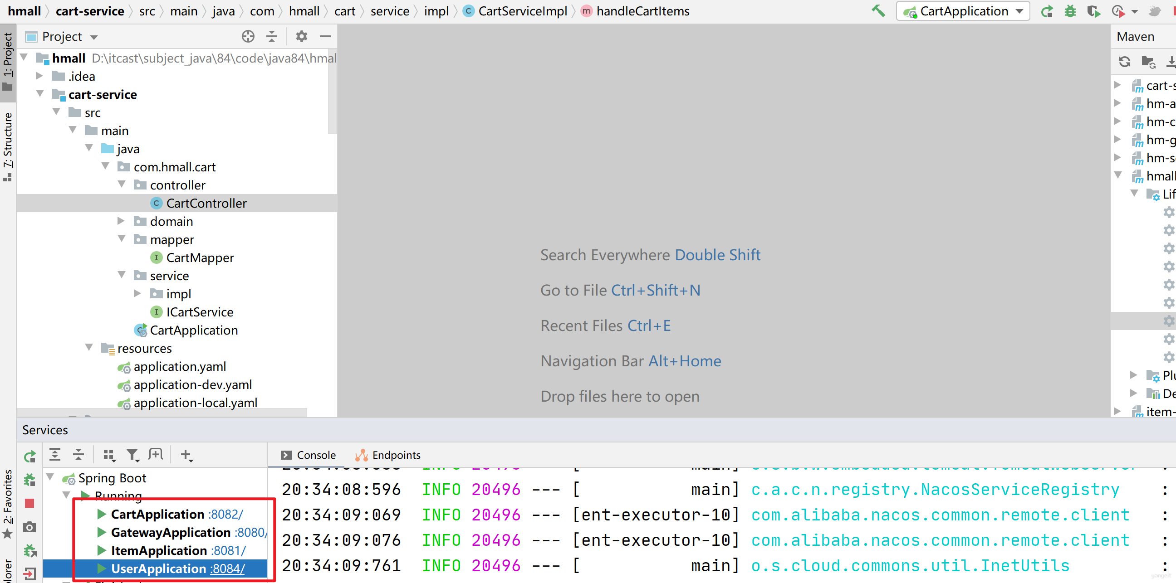Open application-dev.yaml file
The height and width of the screenshot is (583, 1176).
[x=192, y=384]
